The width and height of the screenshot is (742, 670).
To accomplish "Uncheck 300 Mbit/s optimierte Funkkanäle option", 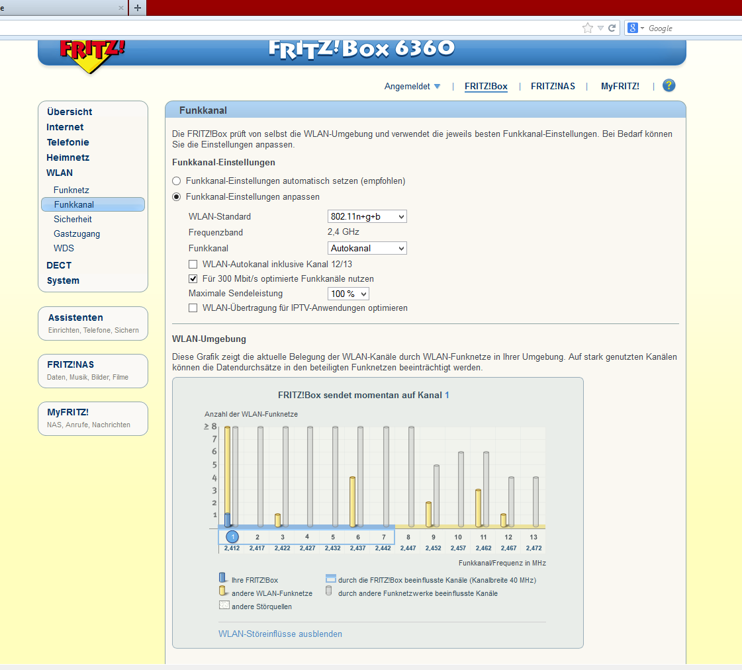I will [193, 279].
